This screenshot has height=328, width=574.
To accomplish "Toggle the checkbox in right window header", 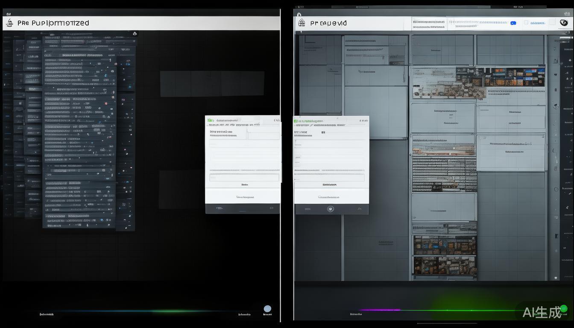I will [x=526, y=23].
